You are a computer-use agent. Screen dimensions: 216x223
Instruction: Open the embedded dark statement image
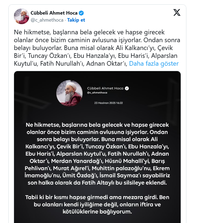tap(97, 147)
